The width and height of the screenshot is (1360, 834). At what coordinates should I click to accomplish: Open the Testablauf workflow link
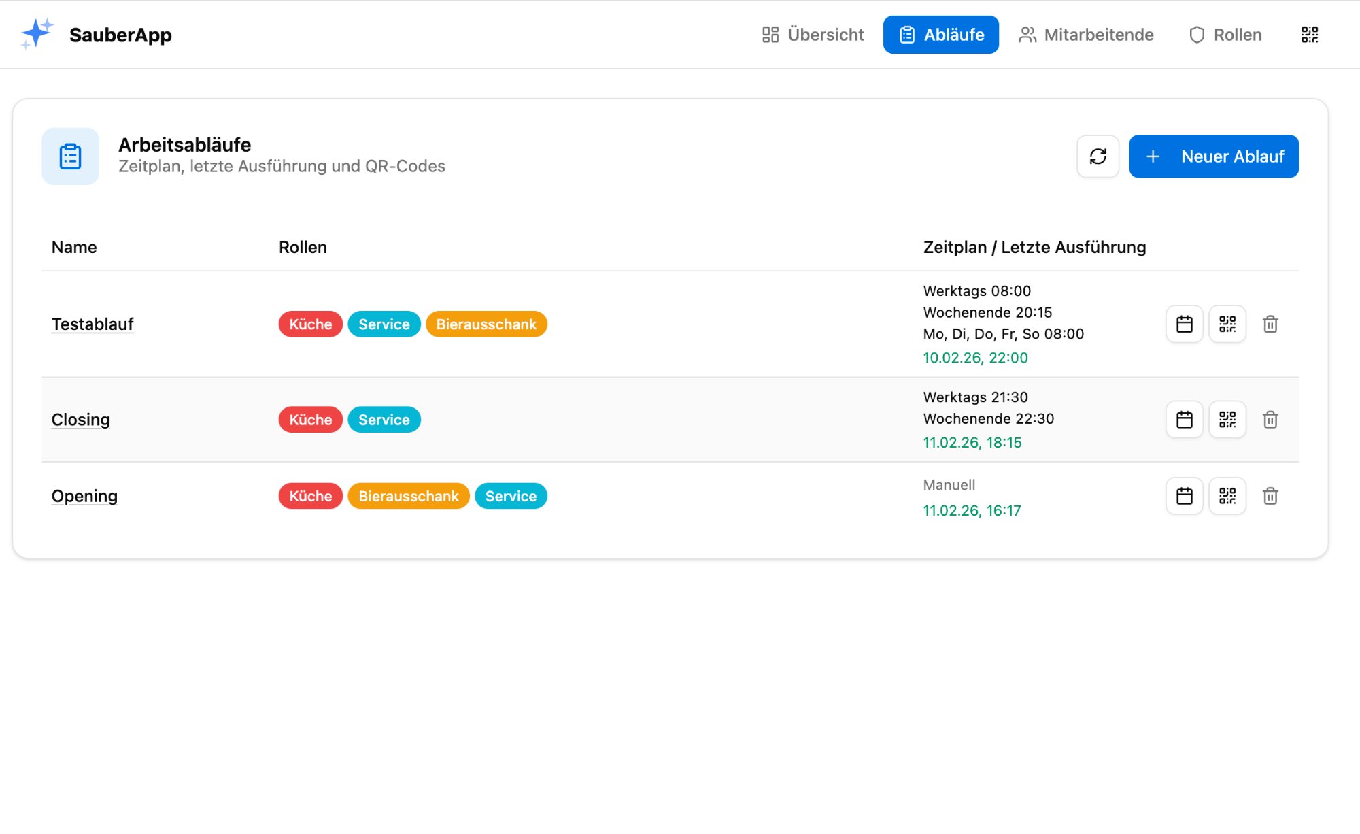(x=92, y=324)
